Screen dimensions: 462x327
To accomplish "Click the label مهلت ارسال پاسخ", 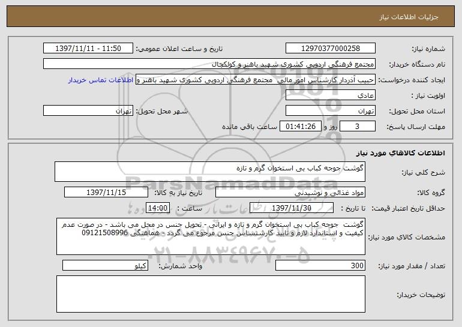I will pos(416,127).
